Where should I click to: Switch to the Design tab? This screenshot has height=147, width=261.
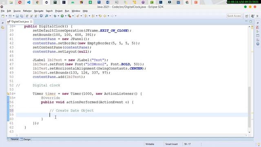point(25,139)
